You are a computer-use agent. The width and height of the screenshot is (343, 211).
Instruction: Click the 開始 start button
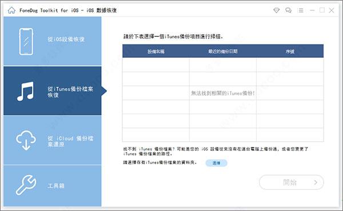(292, 182)
